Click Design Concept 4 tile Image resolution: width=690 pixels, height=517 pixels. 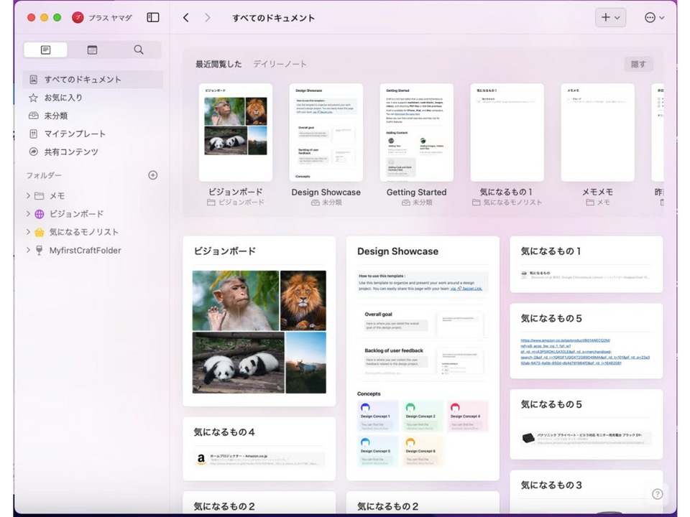(x=467, y=416)
